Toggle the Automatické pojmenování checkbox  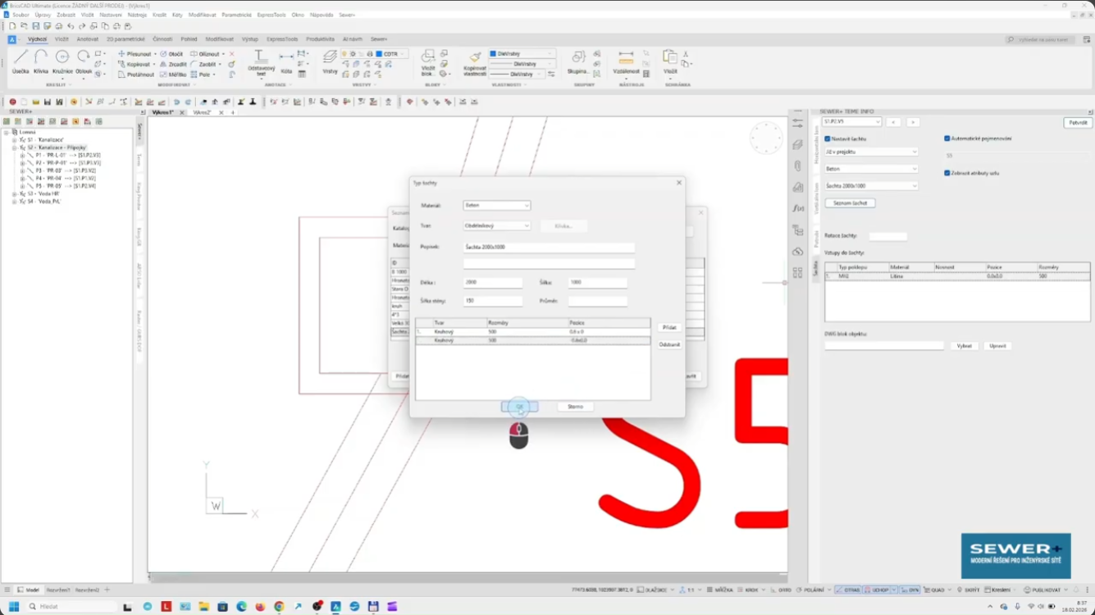pyautogui.click(x=947, y=139)
